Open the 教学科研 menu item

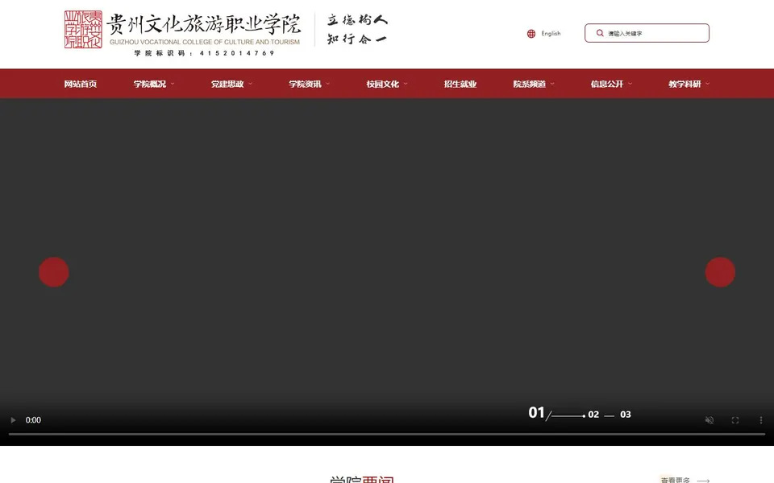tap(685, 84)
